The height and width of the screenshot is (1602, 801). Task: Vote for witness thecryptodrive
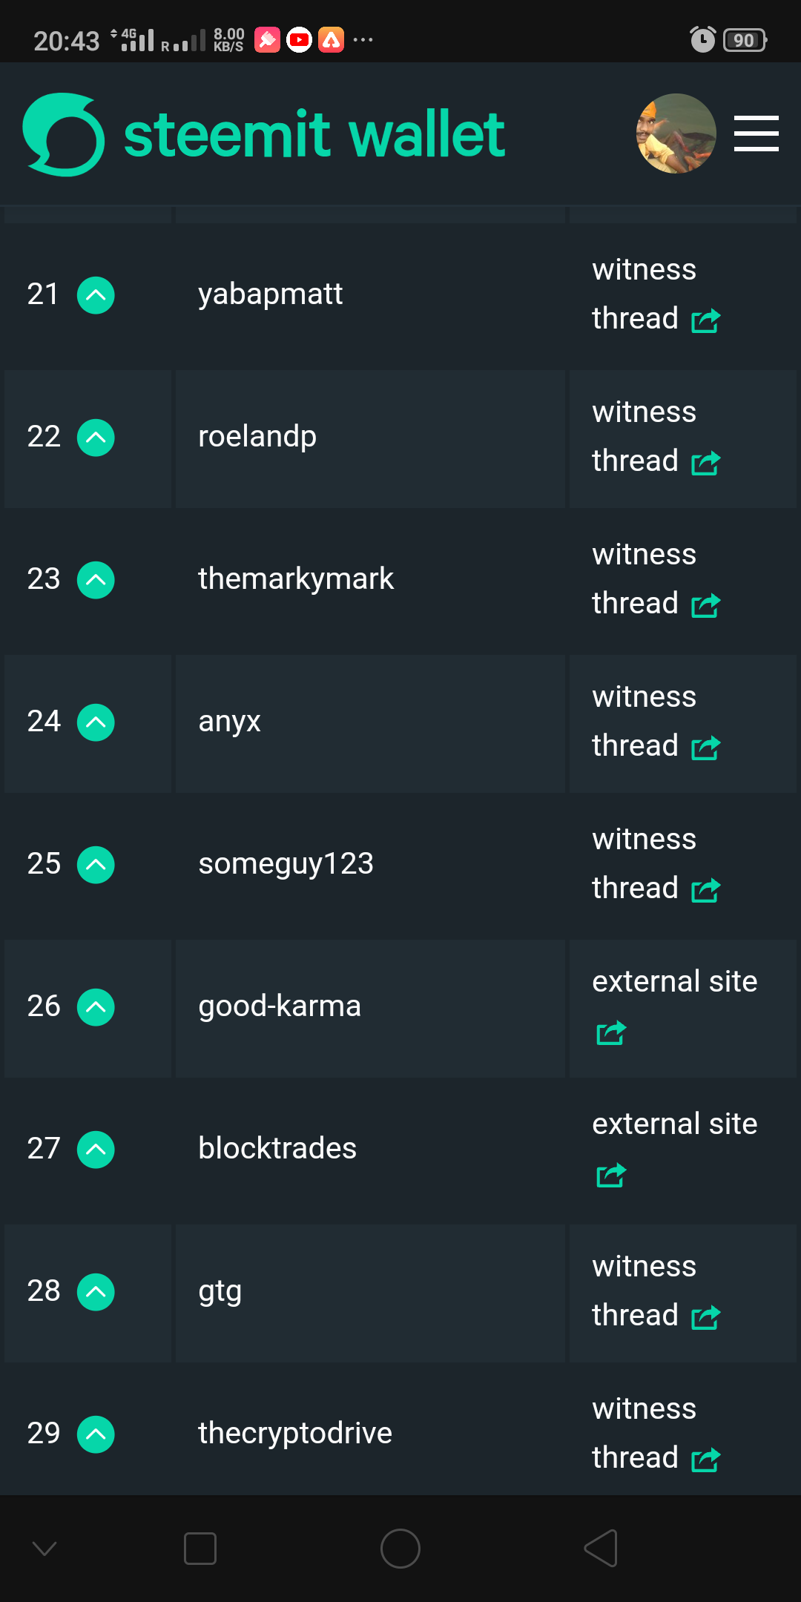[96, 1434]
